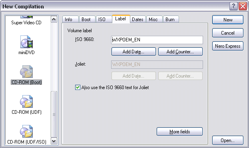Choose the CD-ROM (Boot) disc icon
Image resolution: width=249 pixels, height=148 pixels.
tap(26, 72)
